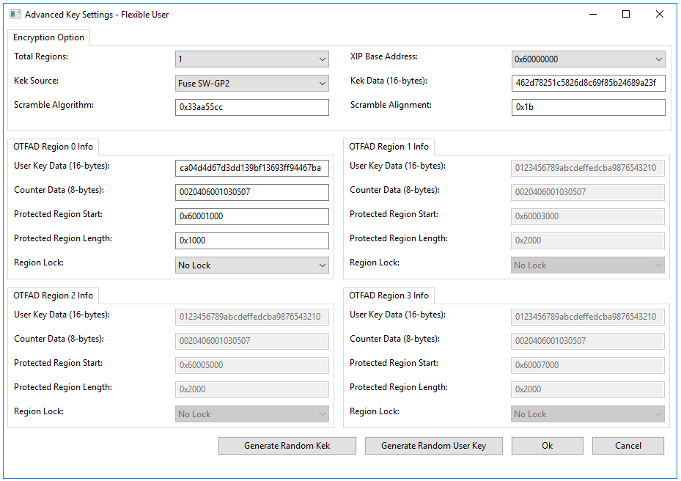Expand the XIP Base Address dropdown
This screenshot has height=481, width=681.
[x=587, y=59]
